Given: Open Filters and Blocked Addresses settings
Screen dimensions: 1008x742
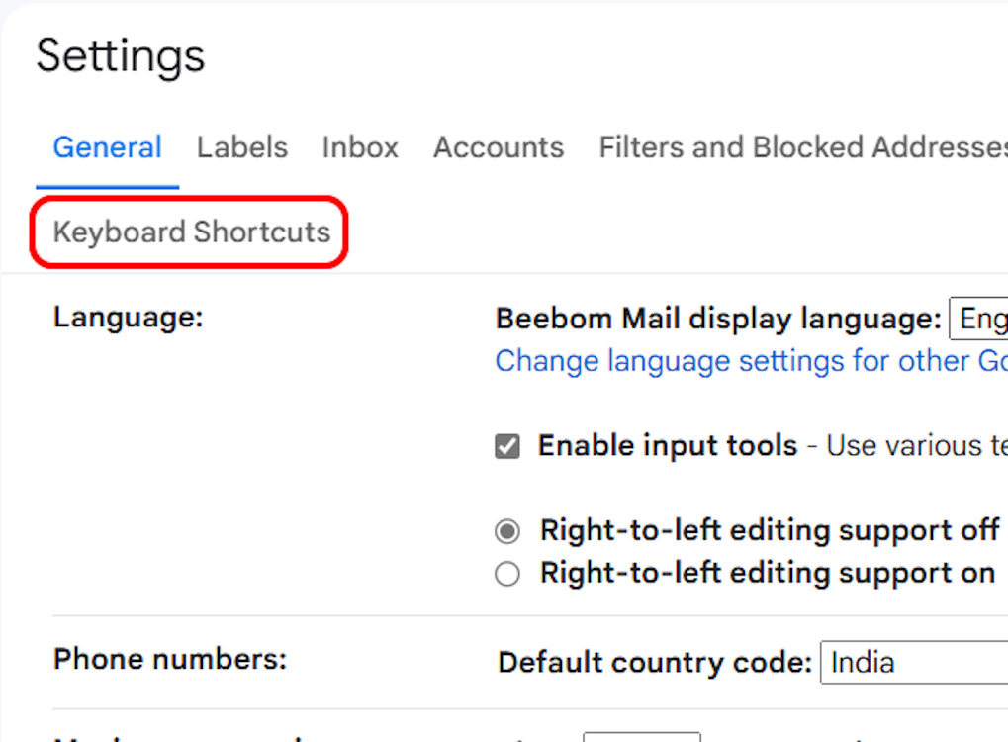Looking at the screenshot, I should 801,146.
